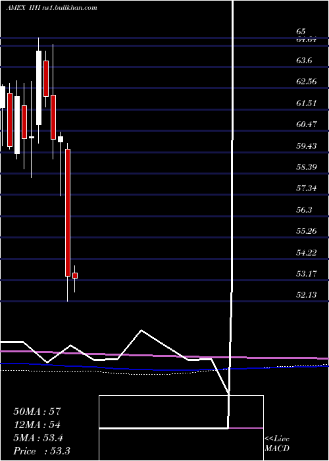Image resolution: width=329 pixels, height=461 pixels.
Task: Click the 63.6 price axis label
Action: tap(304, 61)
